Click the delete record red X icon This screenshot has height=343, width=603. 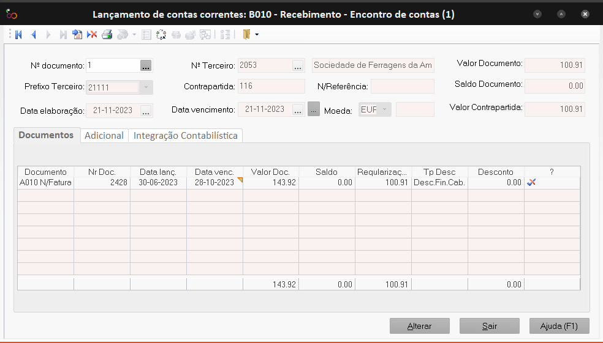pos(92,35)
